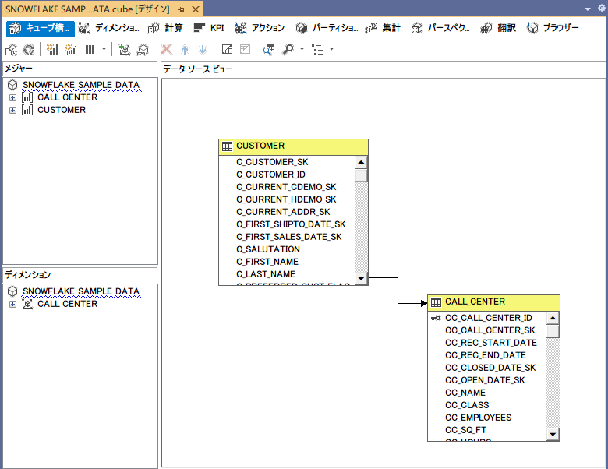Select column CC_NAME
This screenshot has width=608, height=469.
(x=465, y=393)
